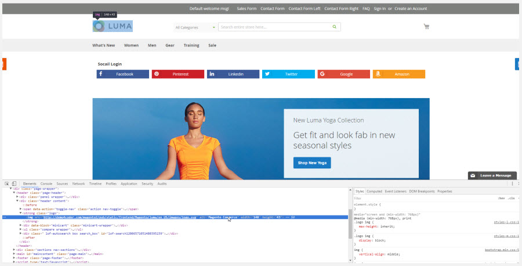Expand the main id="maincontent" node
The width and height of the screenshot is (522, 266).
click(14, 254)
